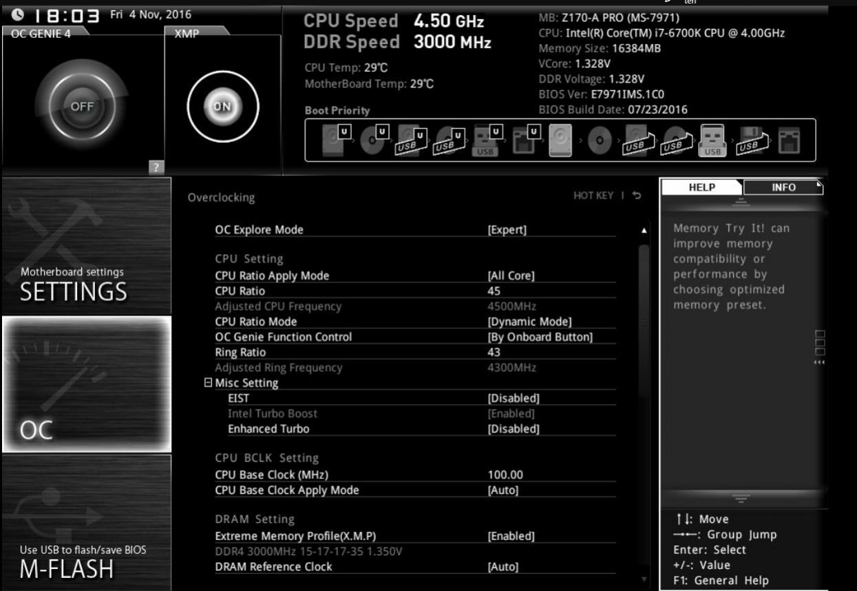Click the back arrow next to HOT KEY

click(x=637, y=196)
